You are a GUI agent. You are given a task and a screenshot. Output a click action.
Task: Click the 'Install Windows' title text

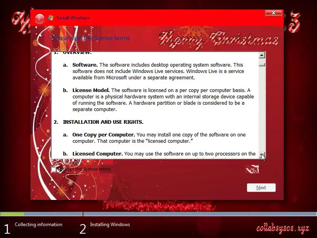73,18
